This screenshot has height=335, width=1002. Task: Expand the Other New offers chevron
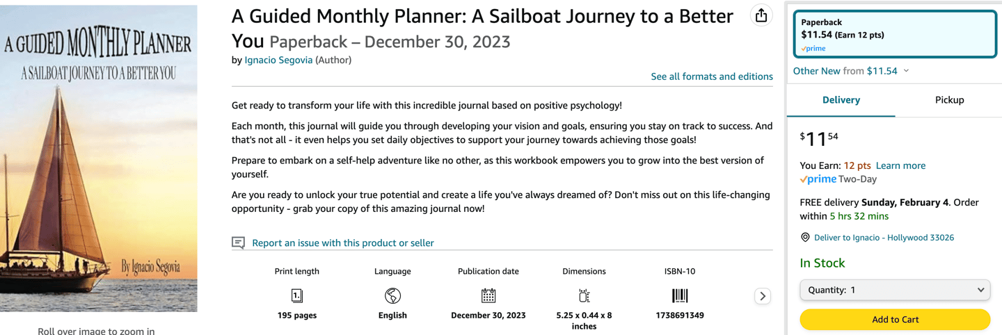906,71
